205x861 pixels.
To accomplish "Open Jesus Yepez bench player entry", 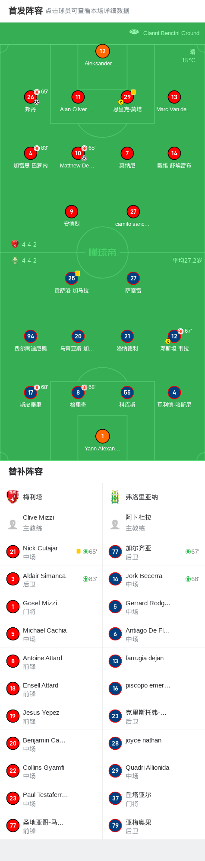I will (51, 716).
